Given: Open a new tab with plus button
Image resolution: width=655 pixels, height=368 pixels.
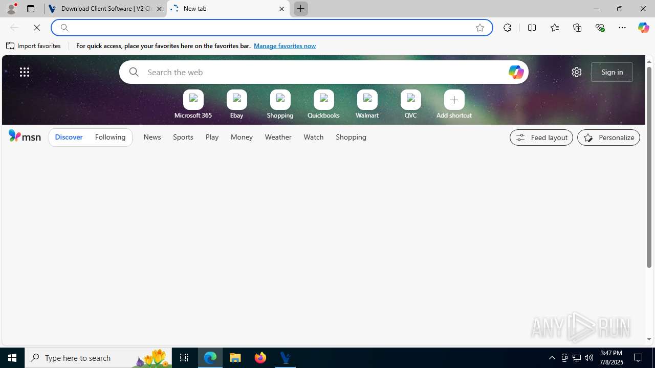Looking at the screenshot, I should click(300, 9).
